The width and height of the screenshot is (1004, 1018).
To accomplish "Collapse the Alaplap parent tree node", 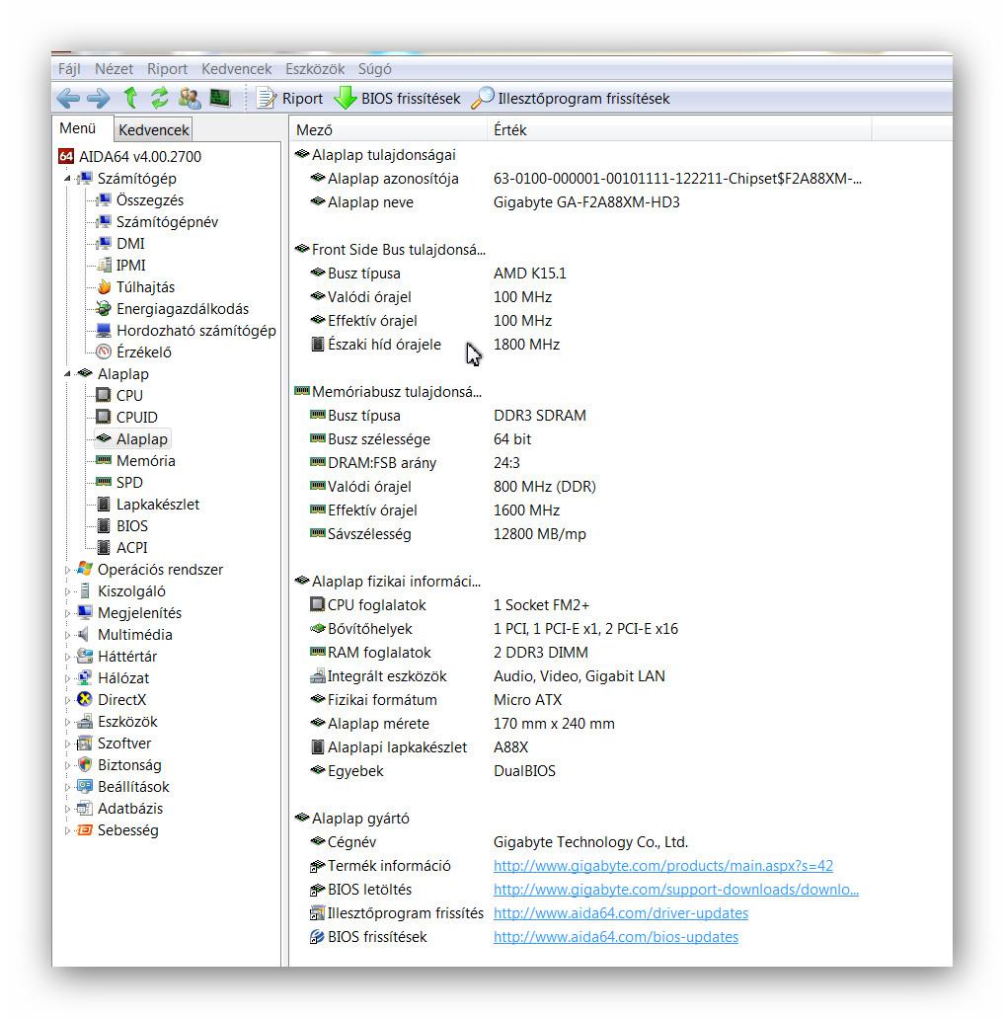I will (x=67, y=374).
